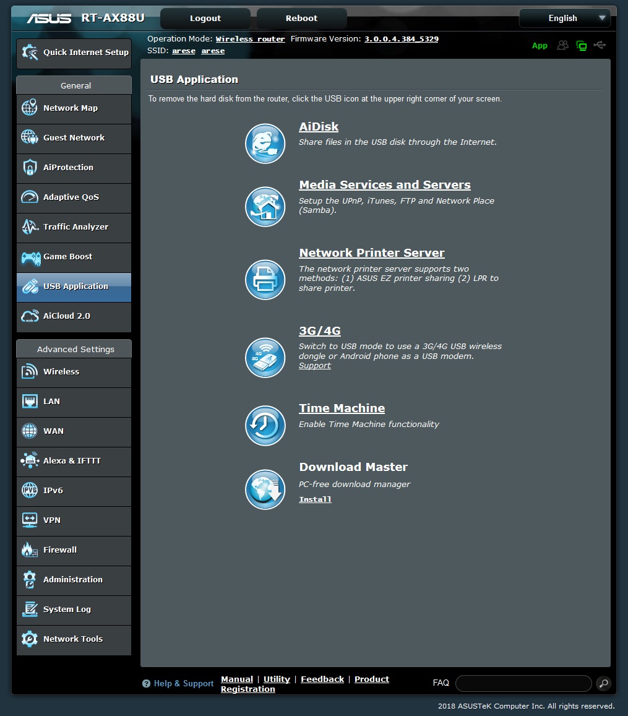The image size is (628, 716).
Task: Click the Support link under 3G/4G
Action: pyautogui.click(x=315, y=365)
